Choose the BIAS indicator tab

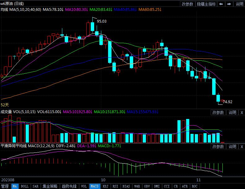tap(126, 186)
